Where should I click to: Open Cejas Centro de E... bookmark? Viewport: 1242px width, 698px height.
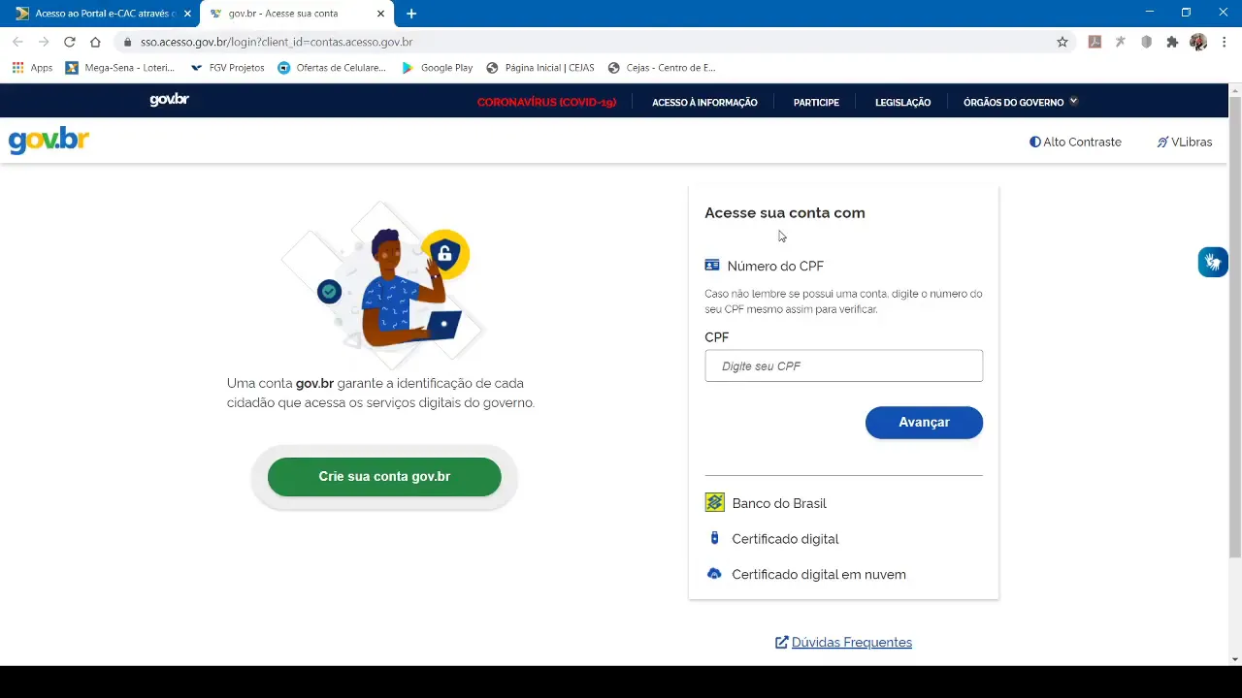[x=662, y=68]
